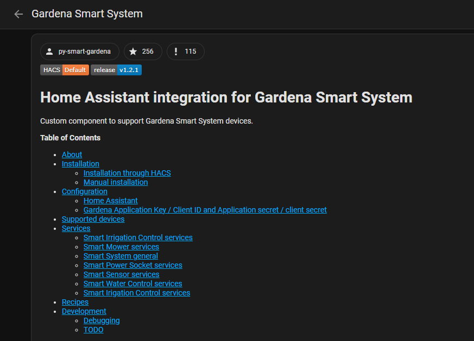
Task: Open the Recipes link
Action: pos(75,302)
